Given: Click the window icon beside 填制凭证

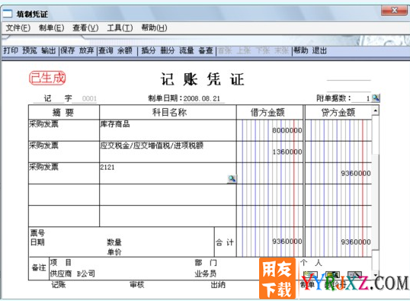Looking at the screenshot, I should tap(8, 14).
